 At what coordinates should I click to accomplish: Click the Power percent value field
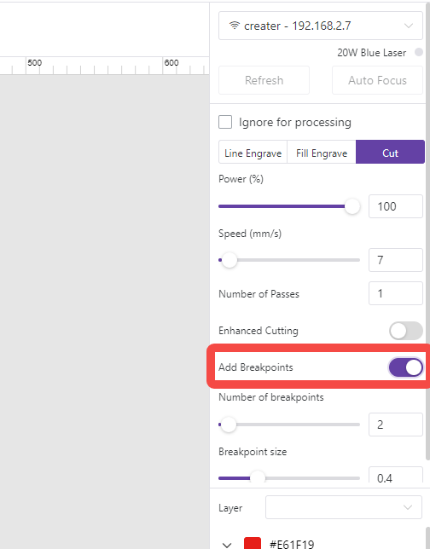[396, 206]
